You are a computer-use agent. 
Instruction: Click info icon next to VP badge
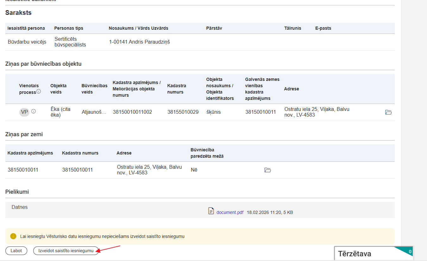pos(34,111)
